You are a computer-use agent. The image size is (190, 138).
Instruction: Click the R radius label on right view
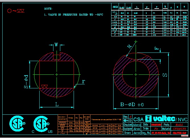point(129,46)
